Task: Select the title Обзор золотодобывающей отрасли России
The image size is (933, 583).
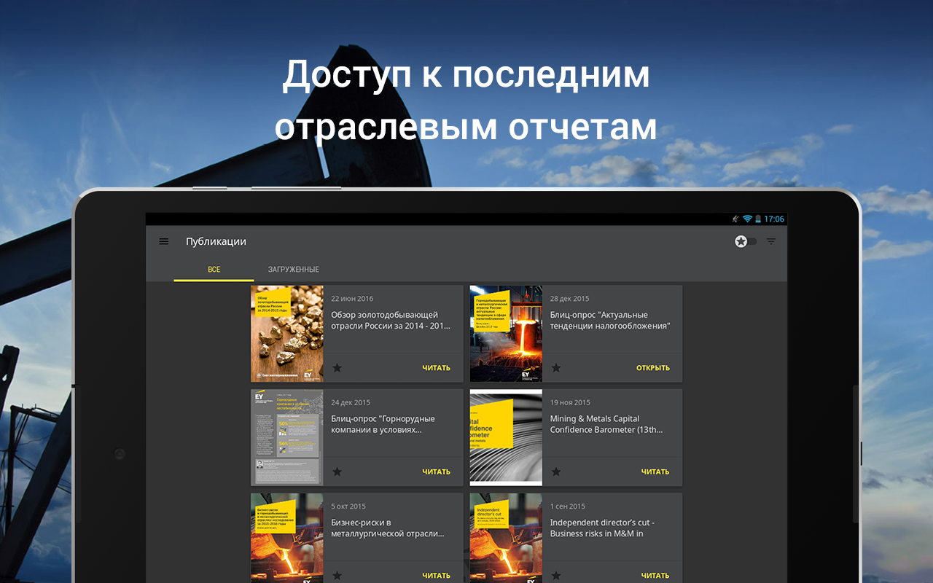Action: 391,321
